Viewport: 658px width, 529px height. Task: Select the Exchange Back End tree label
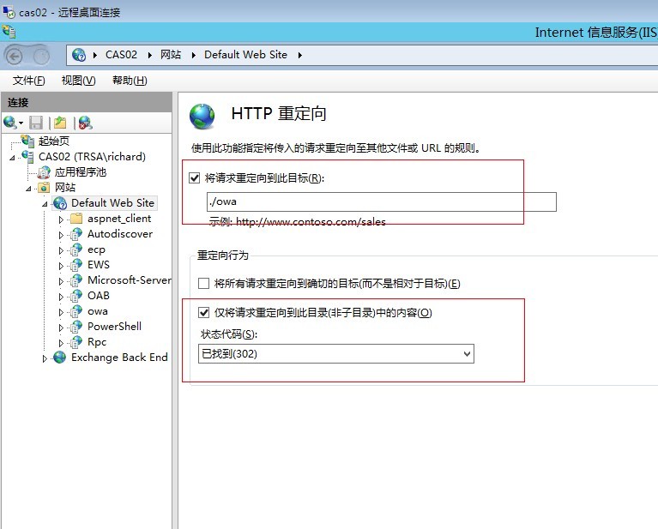[x=119, y=358]
